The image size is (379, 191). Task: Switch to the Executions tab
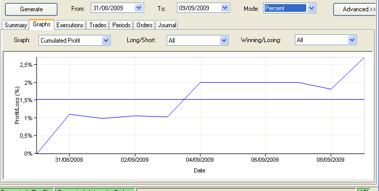(x=70, y=25)
